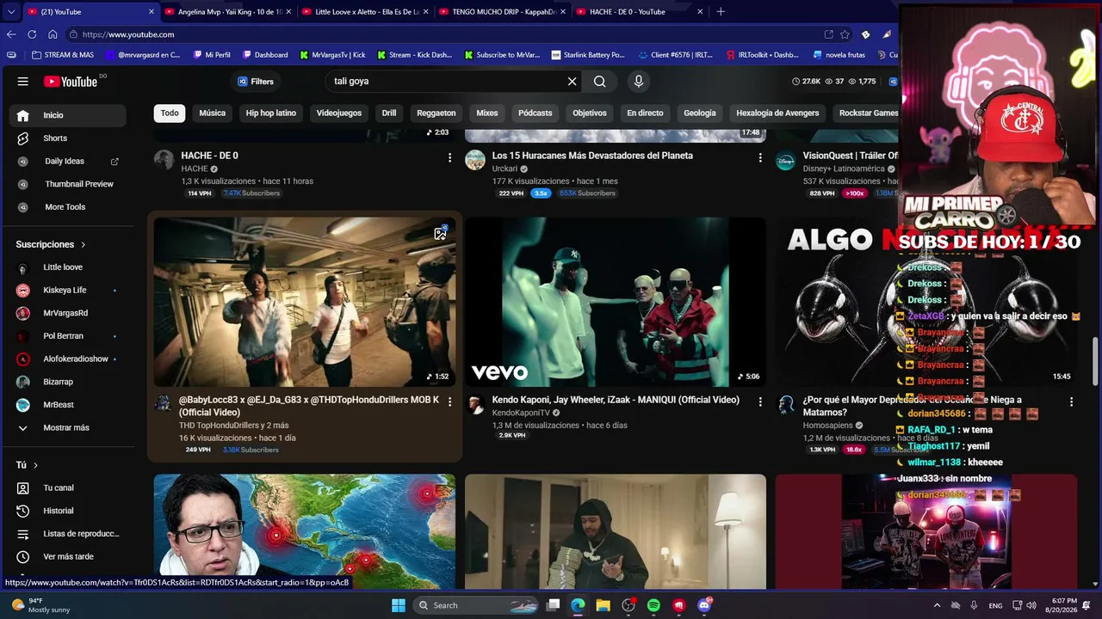
Task: Clear the 'tali goya' search text
Action: click(x=572, y=82)
